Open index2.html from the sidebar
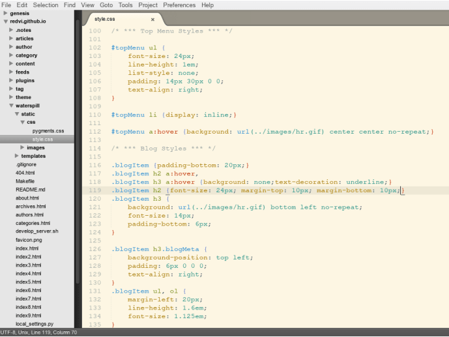449x337 pixels. pyautogui.click(x=29, y=257)
